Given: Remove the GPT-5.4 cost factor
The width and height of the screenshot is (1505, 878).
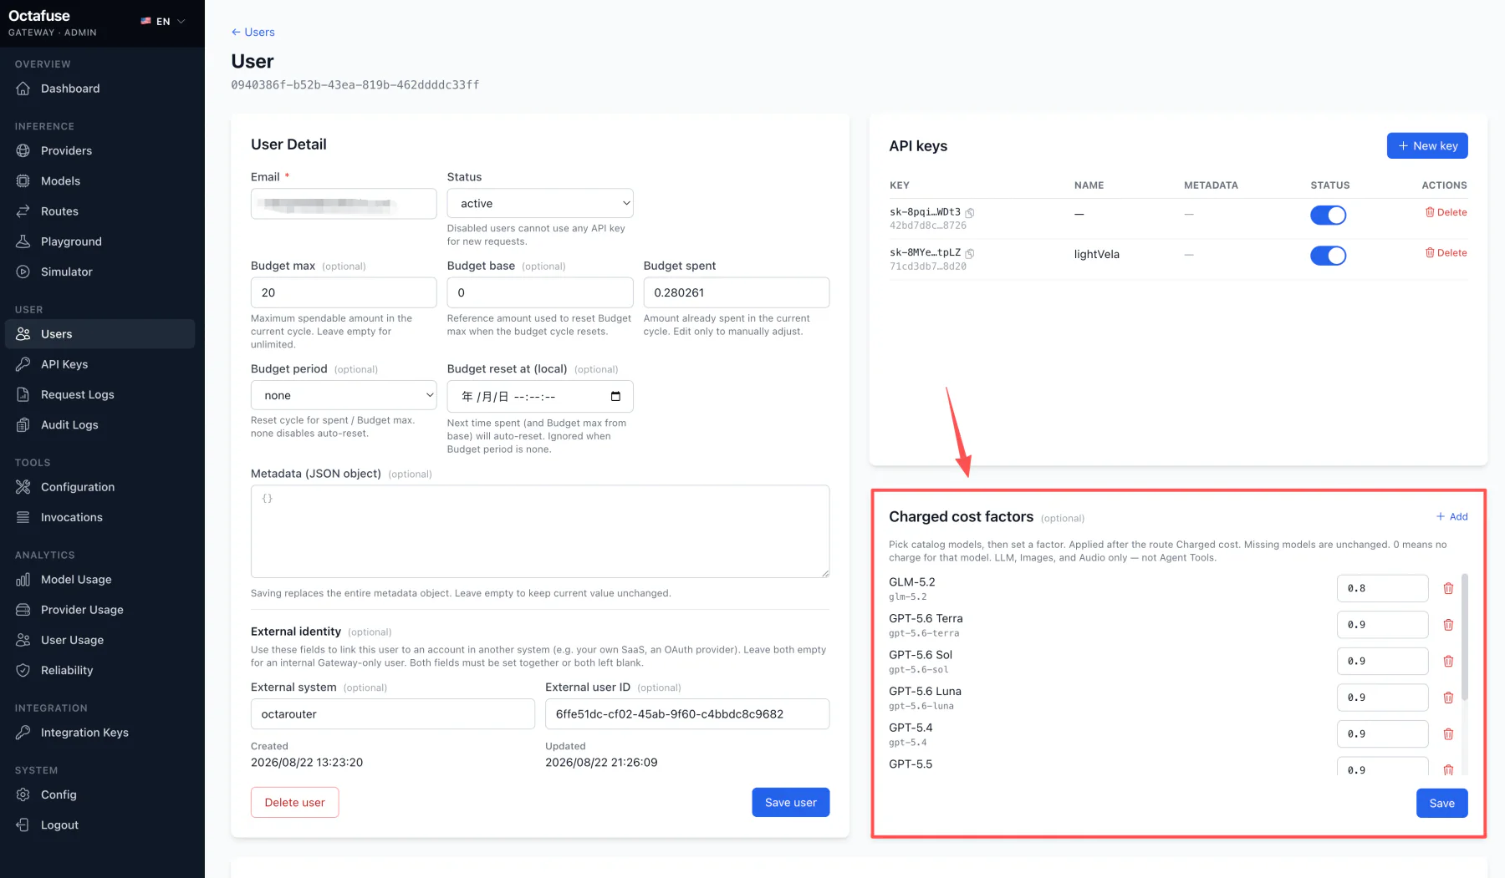Looking at the screenshot, I should tap(1448, 733).
